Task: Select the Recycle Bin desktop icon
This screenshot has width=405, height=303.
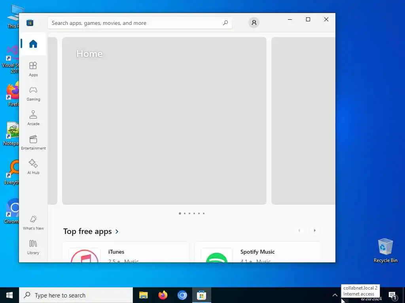Action: (385, 250)
